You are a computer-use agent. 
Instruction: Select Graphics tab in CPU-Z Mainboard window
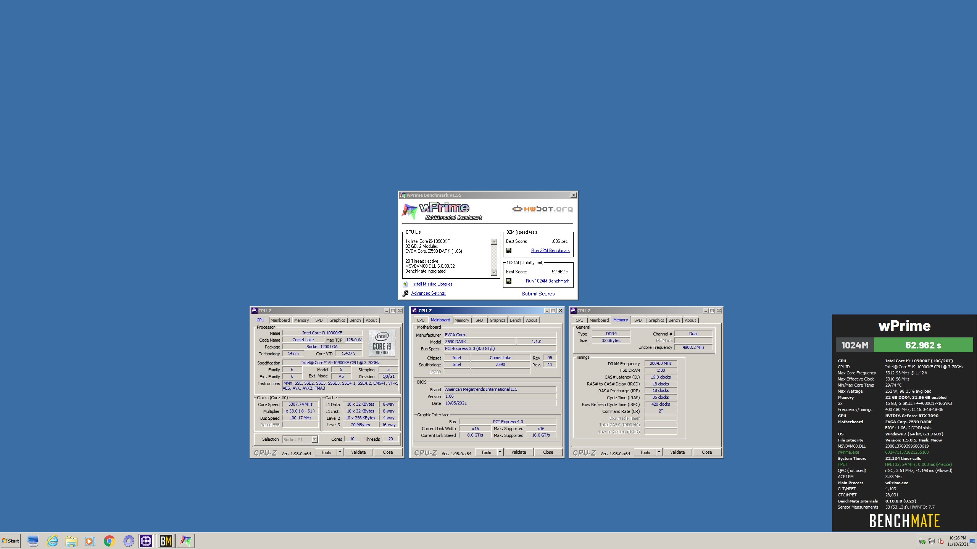pyautogui.click(x=497, y=320)
